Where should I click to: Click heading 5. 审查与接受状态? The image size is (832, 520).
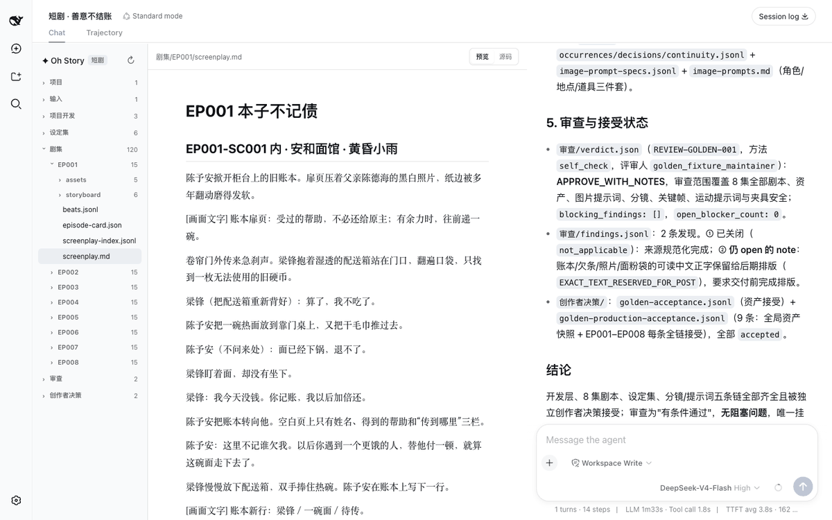pyautogui.click(x=597, y=123)
